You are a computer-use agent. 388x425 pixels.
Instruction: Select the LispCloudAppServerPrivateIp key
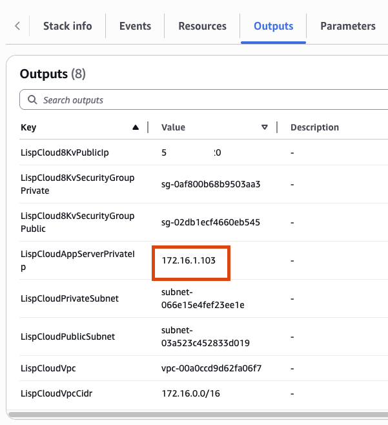pos(77,260)
